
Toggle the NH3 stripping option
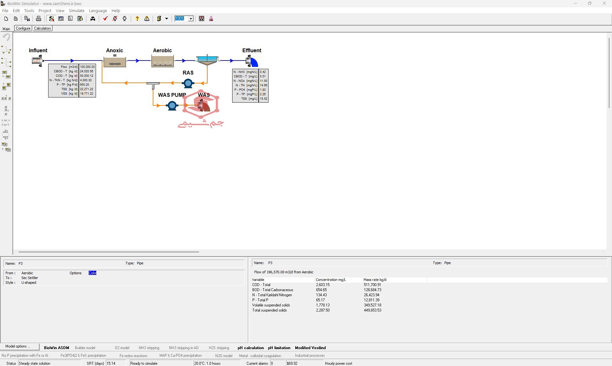pyautogui.click(x=149, y=348)
